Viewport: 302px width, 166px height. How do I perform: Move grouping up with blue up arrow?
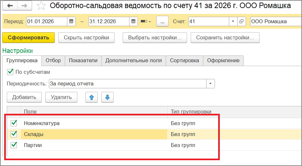(x=92, y=97)
